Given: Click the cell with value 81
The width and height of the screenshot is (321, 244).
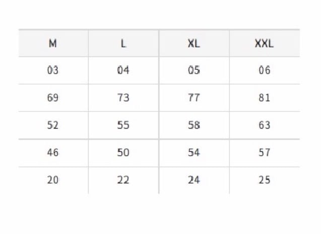Looking at the screenshot, I should point(265,98).
